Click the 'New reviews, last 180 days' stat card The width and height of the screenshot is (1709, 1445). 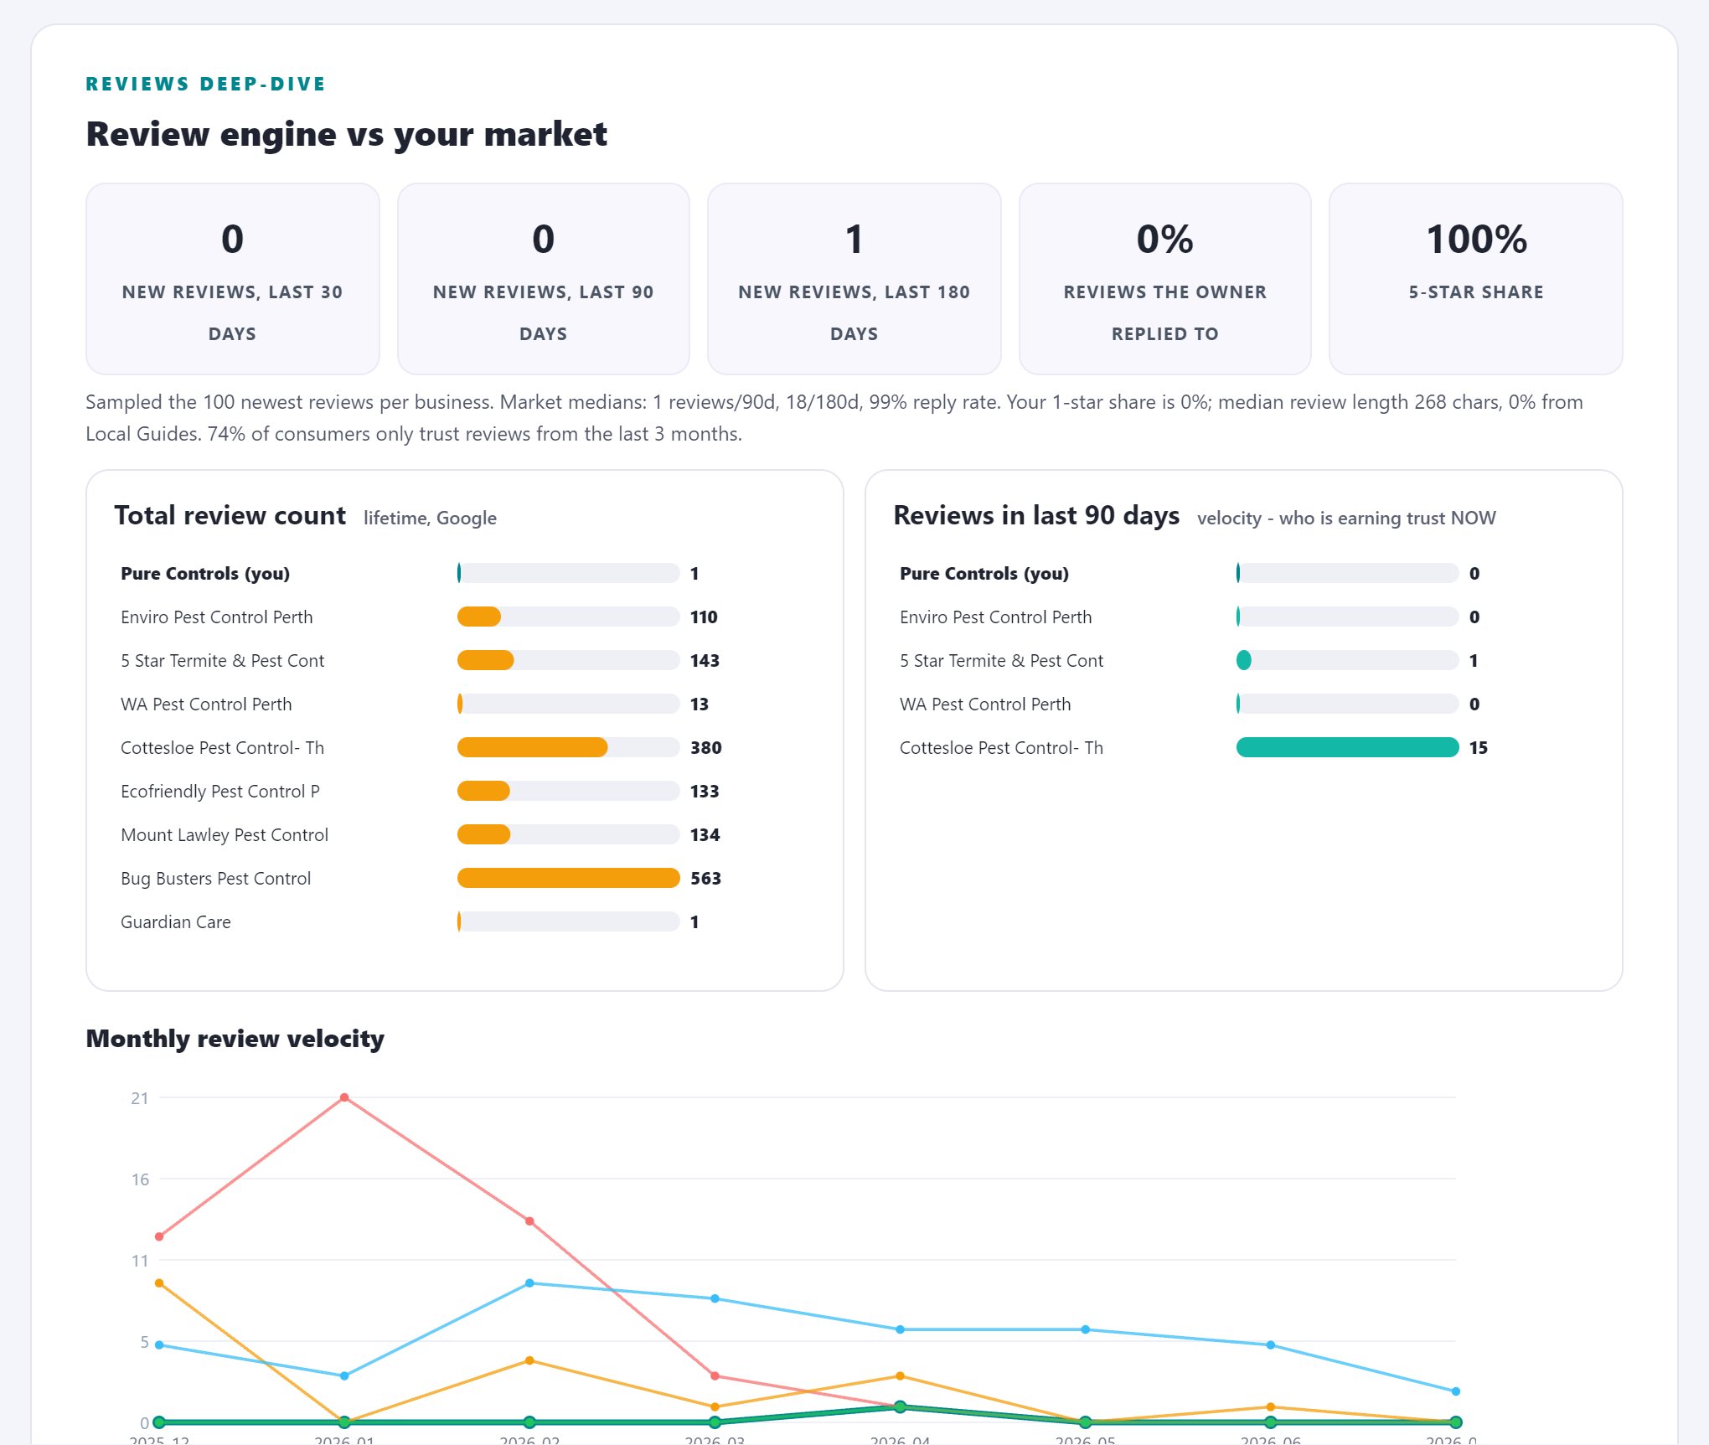click(x=854, y=279)
